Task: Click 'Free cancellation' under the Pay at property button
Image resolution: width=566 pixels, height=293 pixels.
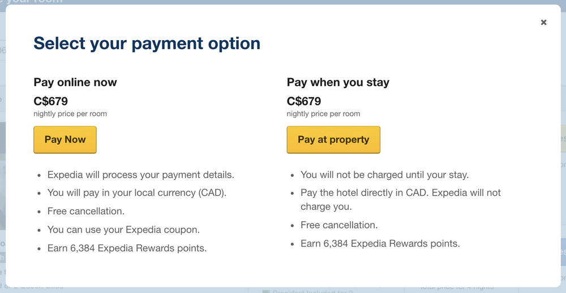Action: click(339, 225)
